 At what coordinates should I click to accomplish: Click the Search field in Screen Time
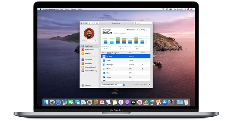(143, 23)
